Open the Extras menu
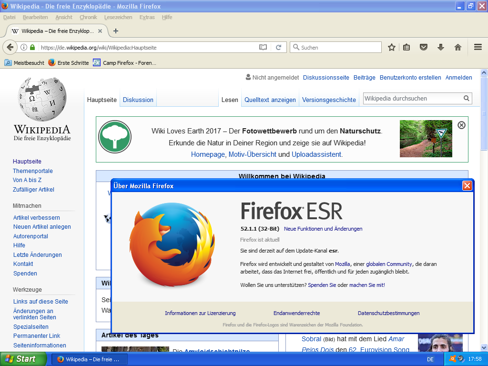This screenshot has width=488, height=366. point(147,17)
